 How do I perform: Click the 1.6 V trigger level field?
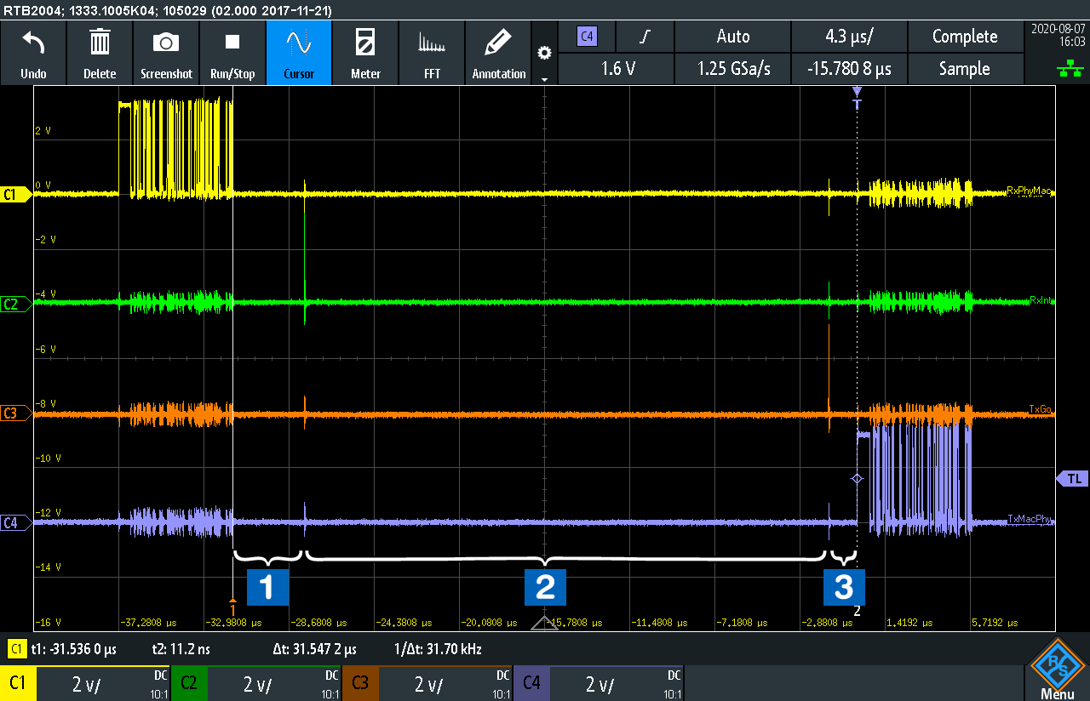tap(618, 69)
